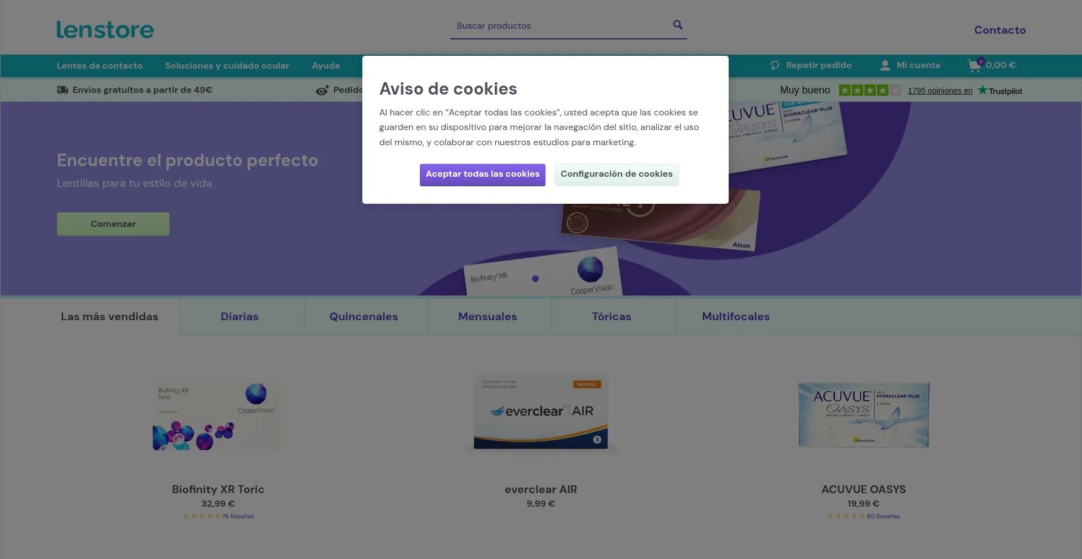Select the first carousel dot
This screenshot has width=1082, height=559.
[535, 279]
